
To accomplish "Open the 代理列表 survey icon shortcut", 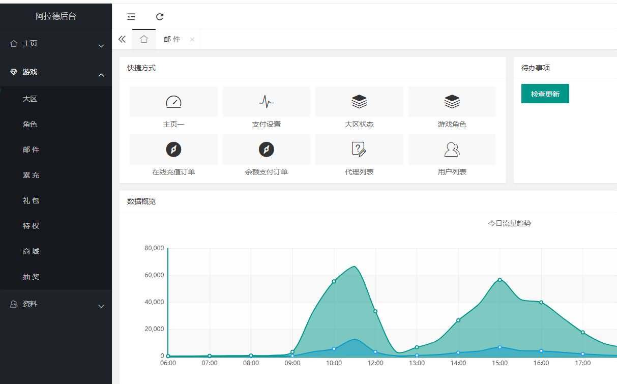I will tap(359, 150).
